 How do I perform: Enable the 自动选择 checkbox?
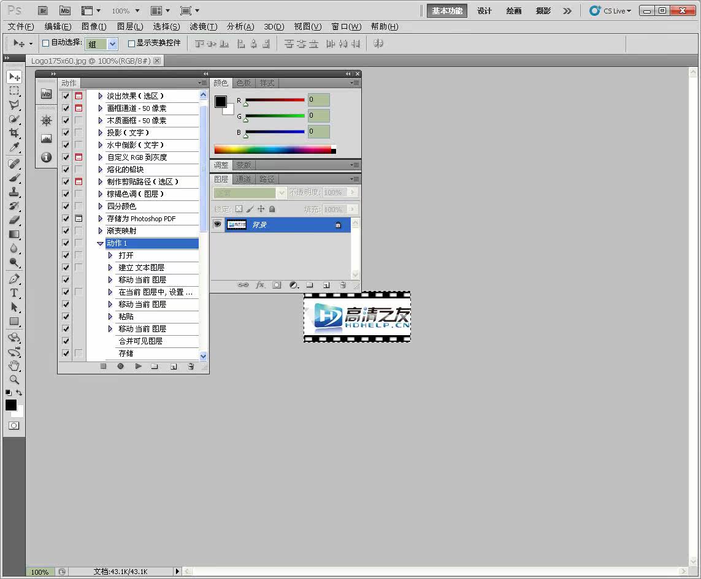click(x=45, y=44)
